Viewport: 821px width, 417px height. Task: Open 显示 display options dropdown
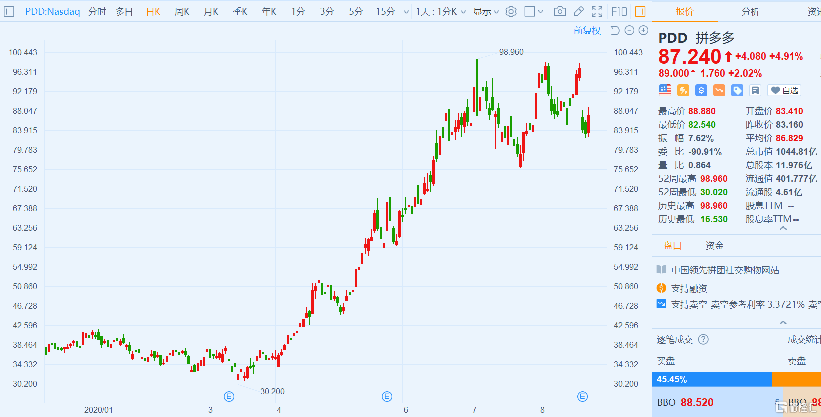(x=486, y=11)
